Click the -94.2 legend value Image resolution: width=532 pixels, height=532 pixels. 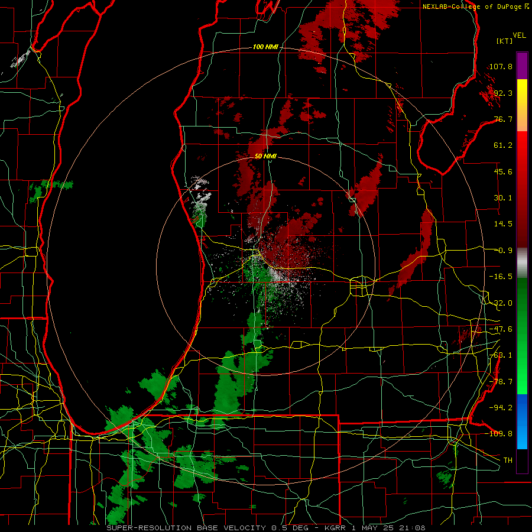pyautogui.click(x=501, y=407)
